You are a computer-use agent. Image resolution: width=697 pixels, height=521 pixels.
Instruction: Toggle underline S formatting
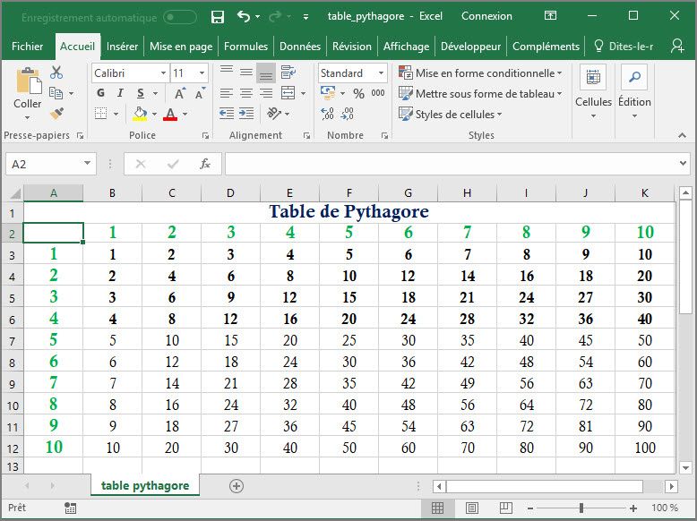[141, 93]
